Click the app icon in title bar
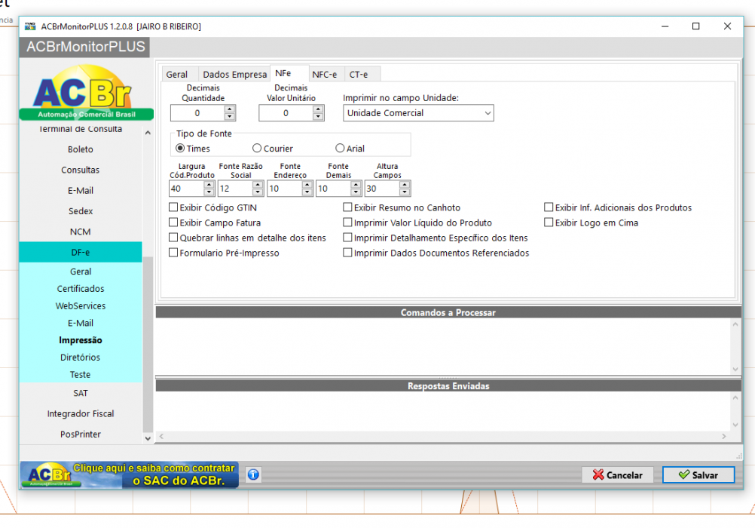This screenshot has width=755, height=528. [30, 26]
